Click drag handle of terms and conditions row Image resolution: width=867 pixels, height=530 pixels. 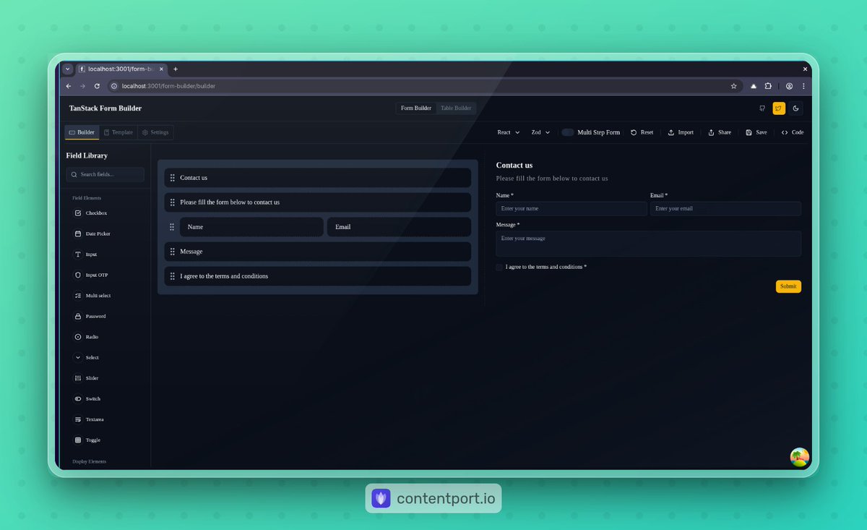coord(173,276)
